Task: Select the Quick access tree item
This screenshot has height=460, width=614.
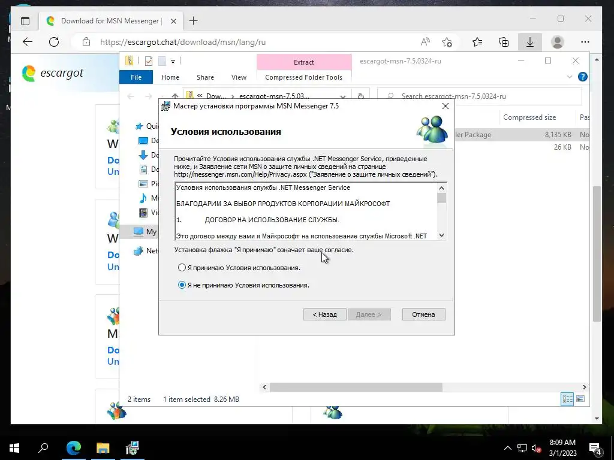Action: [146, 126]
